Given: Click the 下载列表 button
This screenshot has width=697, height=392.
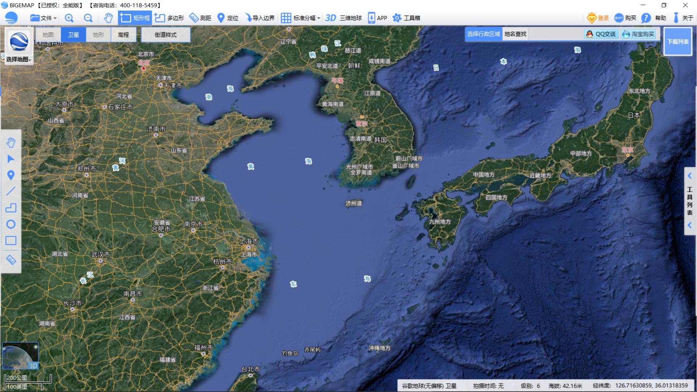Looking at the screenshot, I should tap(678, 42).
